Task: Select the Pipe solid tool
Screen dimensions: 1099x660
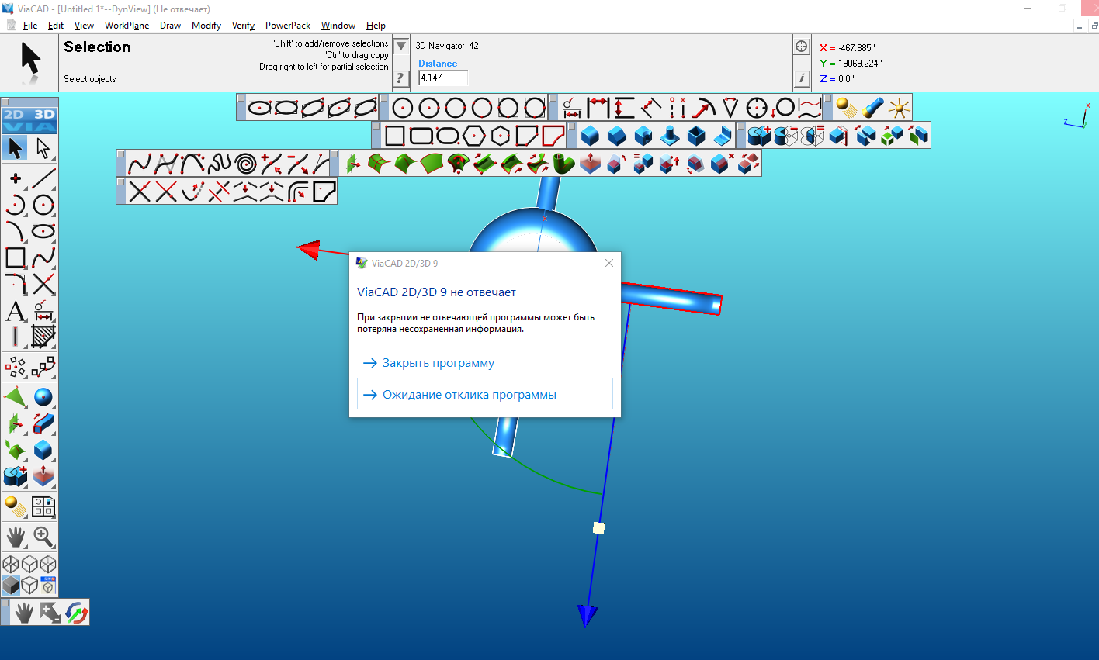Action: 563,164
